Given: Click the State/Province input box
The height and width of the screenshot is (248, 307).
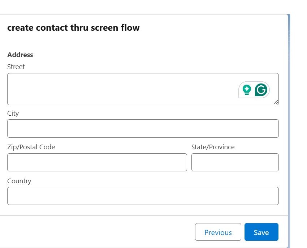Looking at the screenshot, I should click(235, 162).
